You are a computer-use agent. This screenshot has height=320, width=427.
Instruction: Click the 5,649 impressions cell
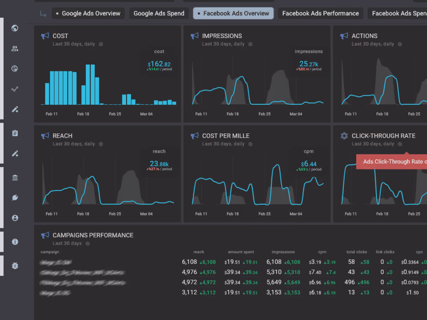pyautogui.click(x=274, y=282)
